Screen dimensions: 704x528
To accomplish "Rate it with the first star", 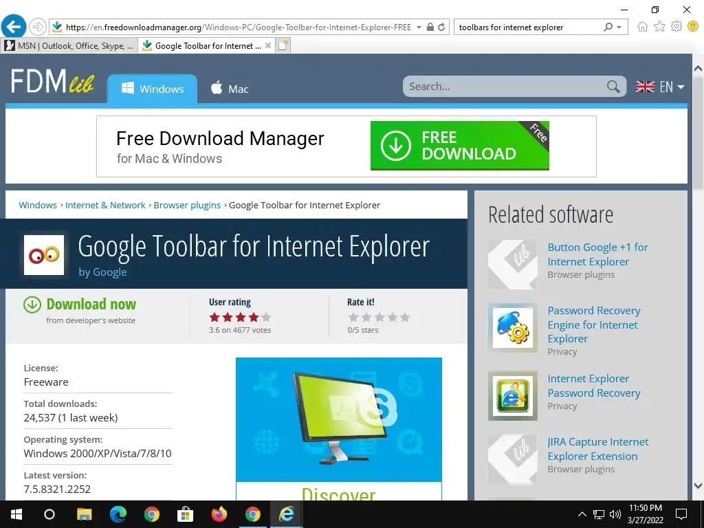I will [x=353, y=318].
